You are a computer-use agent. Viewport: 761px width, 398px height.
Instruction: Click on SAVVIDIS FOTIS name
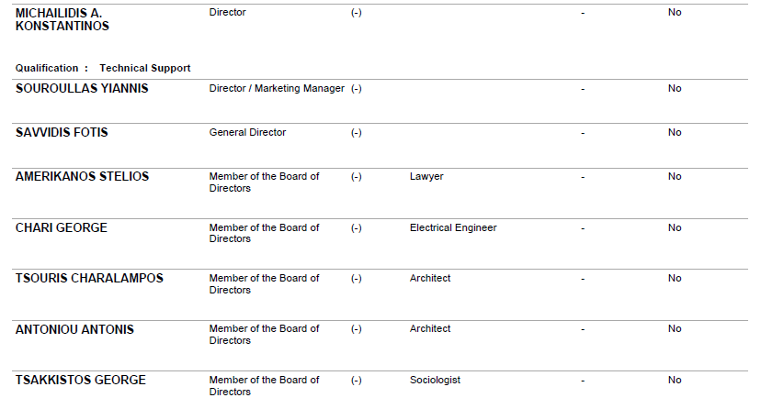62,132
